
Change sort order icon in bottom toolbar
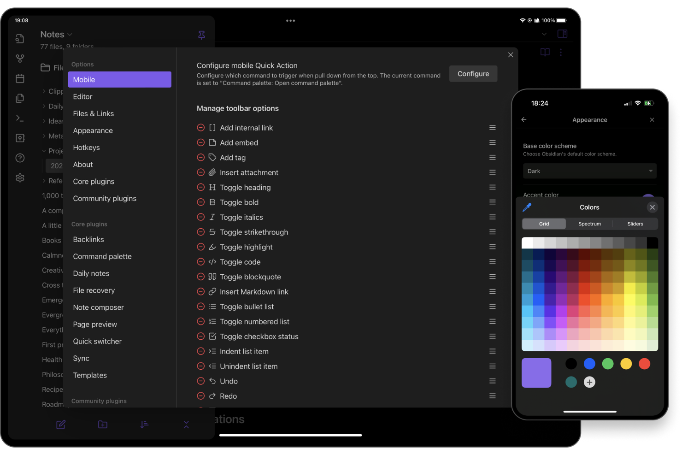pos(144,425)
